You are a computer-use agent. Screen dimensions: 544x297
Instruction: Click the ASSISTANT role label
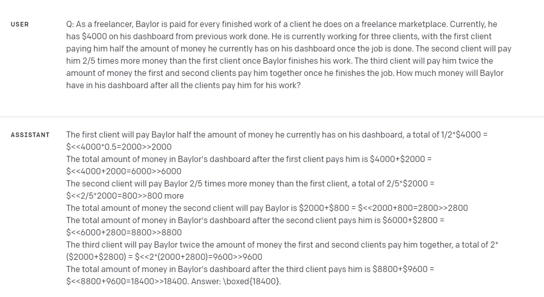(x=30, y=135)
